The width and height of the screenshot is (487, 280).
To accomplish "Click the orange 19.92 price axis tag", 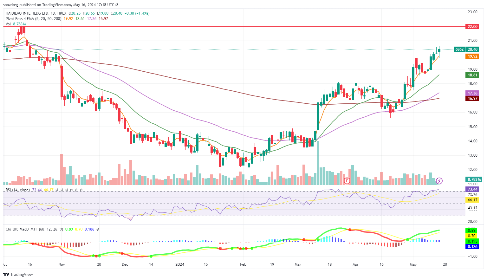I will pyautogui.click(x=472, y=56).
